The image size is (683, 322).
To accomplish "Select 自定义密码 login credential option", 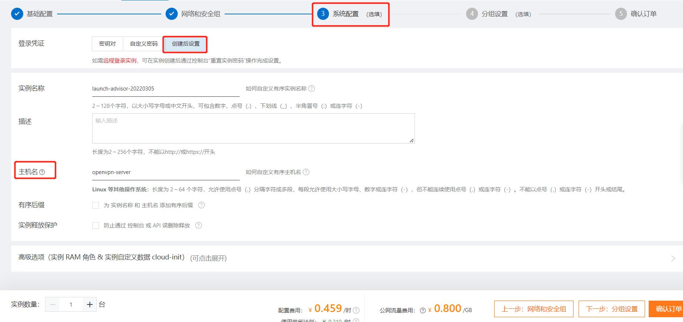I will point(144,44).
